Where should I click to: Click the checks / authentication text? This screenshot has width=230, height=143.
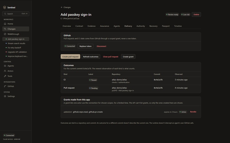tap(121, 82)
